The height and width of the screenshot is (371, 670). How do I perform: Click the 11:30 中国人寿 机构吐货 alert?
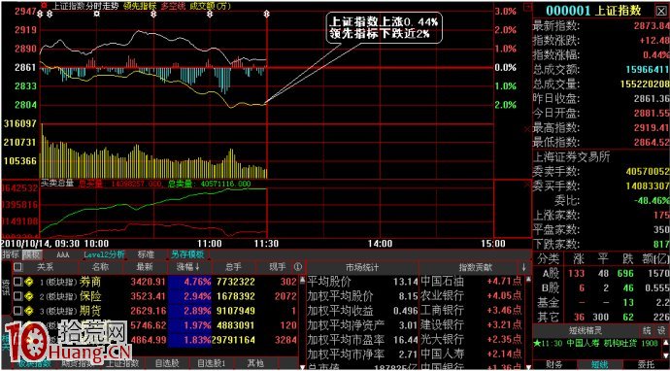597,343
